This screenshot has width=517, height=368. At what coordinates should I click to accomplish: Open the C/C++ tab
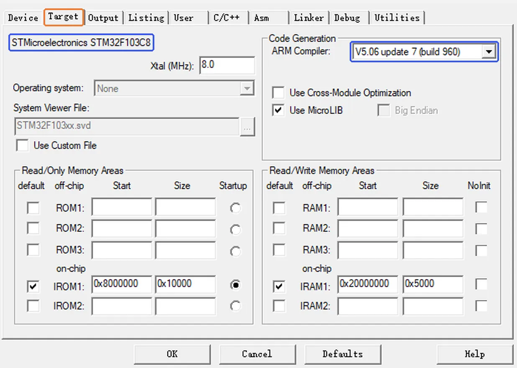coord(228,18)
